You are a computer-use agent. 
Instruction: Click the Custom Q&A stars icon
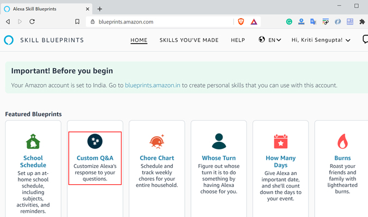(95, 141)
